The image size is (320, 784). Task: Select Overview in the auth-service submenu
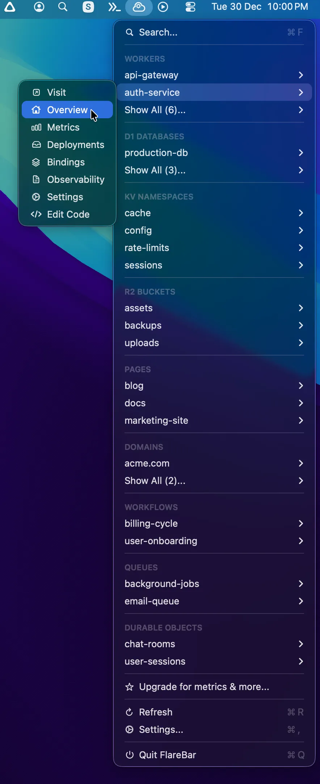pyautogui.click(x=67, y=110)
